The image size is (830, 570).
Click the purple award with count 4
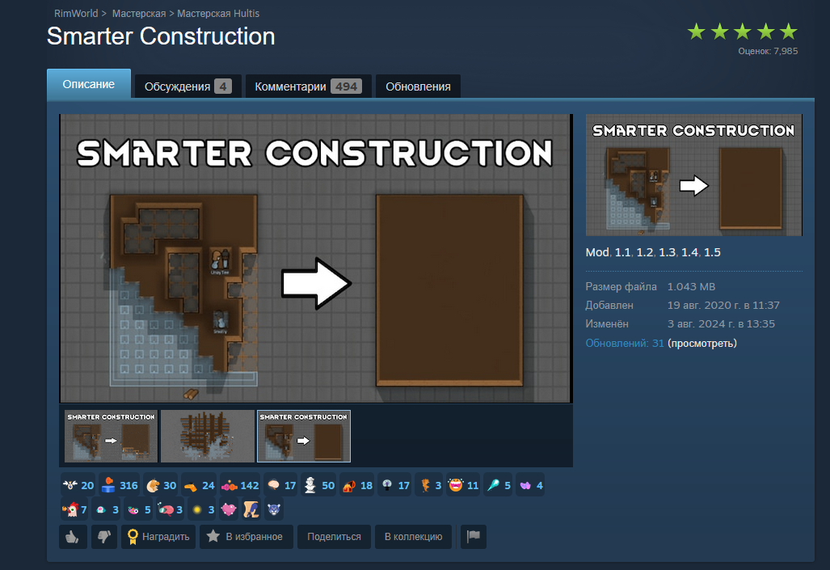click(x=530, y=485)
